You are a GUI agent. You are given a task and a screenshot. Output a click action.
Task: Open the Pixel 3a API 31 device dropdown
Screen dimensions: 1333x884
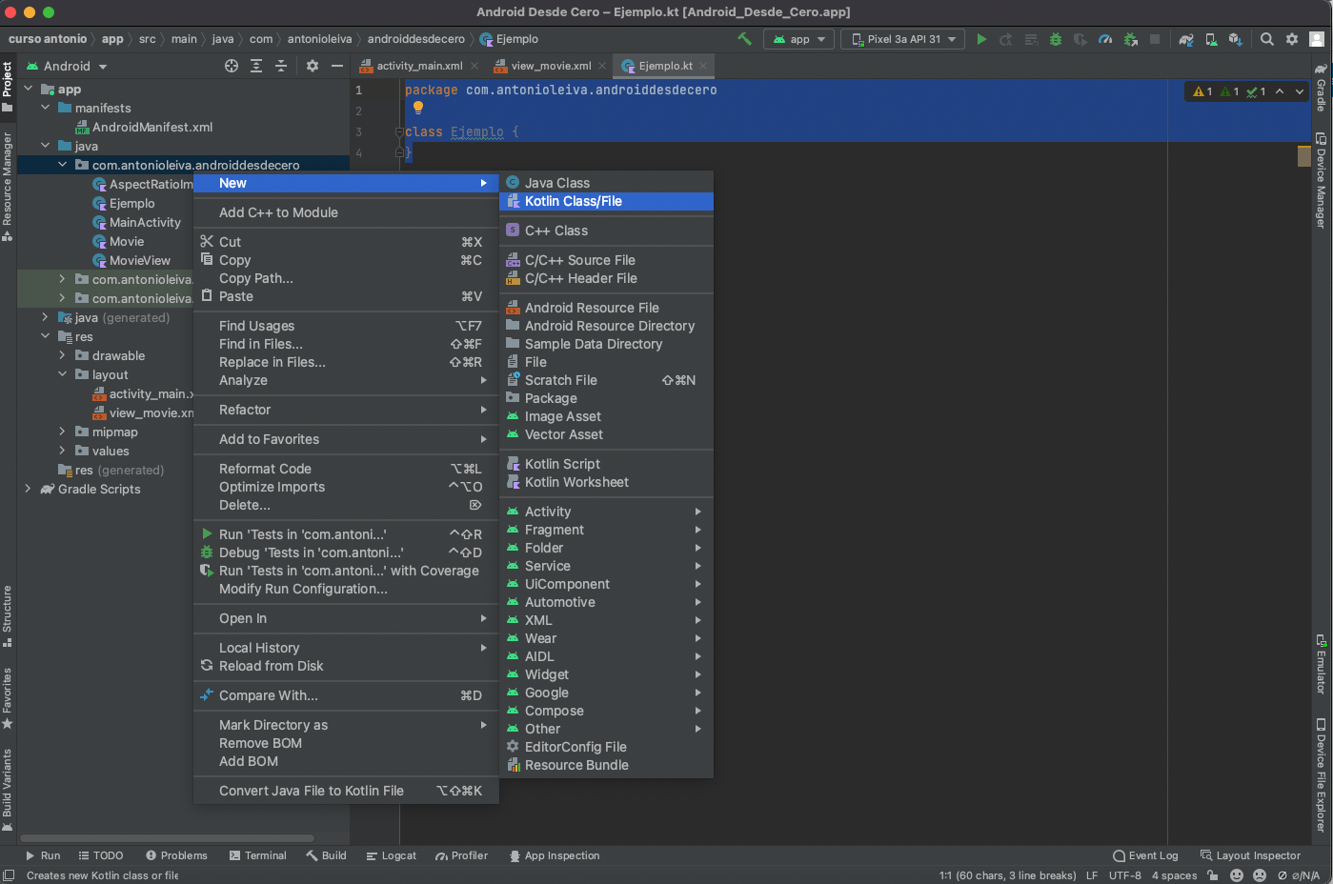(x=904, y=39)
